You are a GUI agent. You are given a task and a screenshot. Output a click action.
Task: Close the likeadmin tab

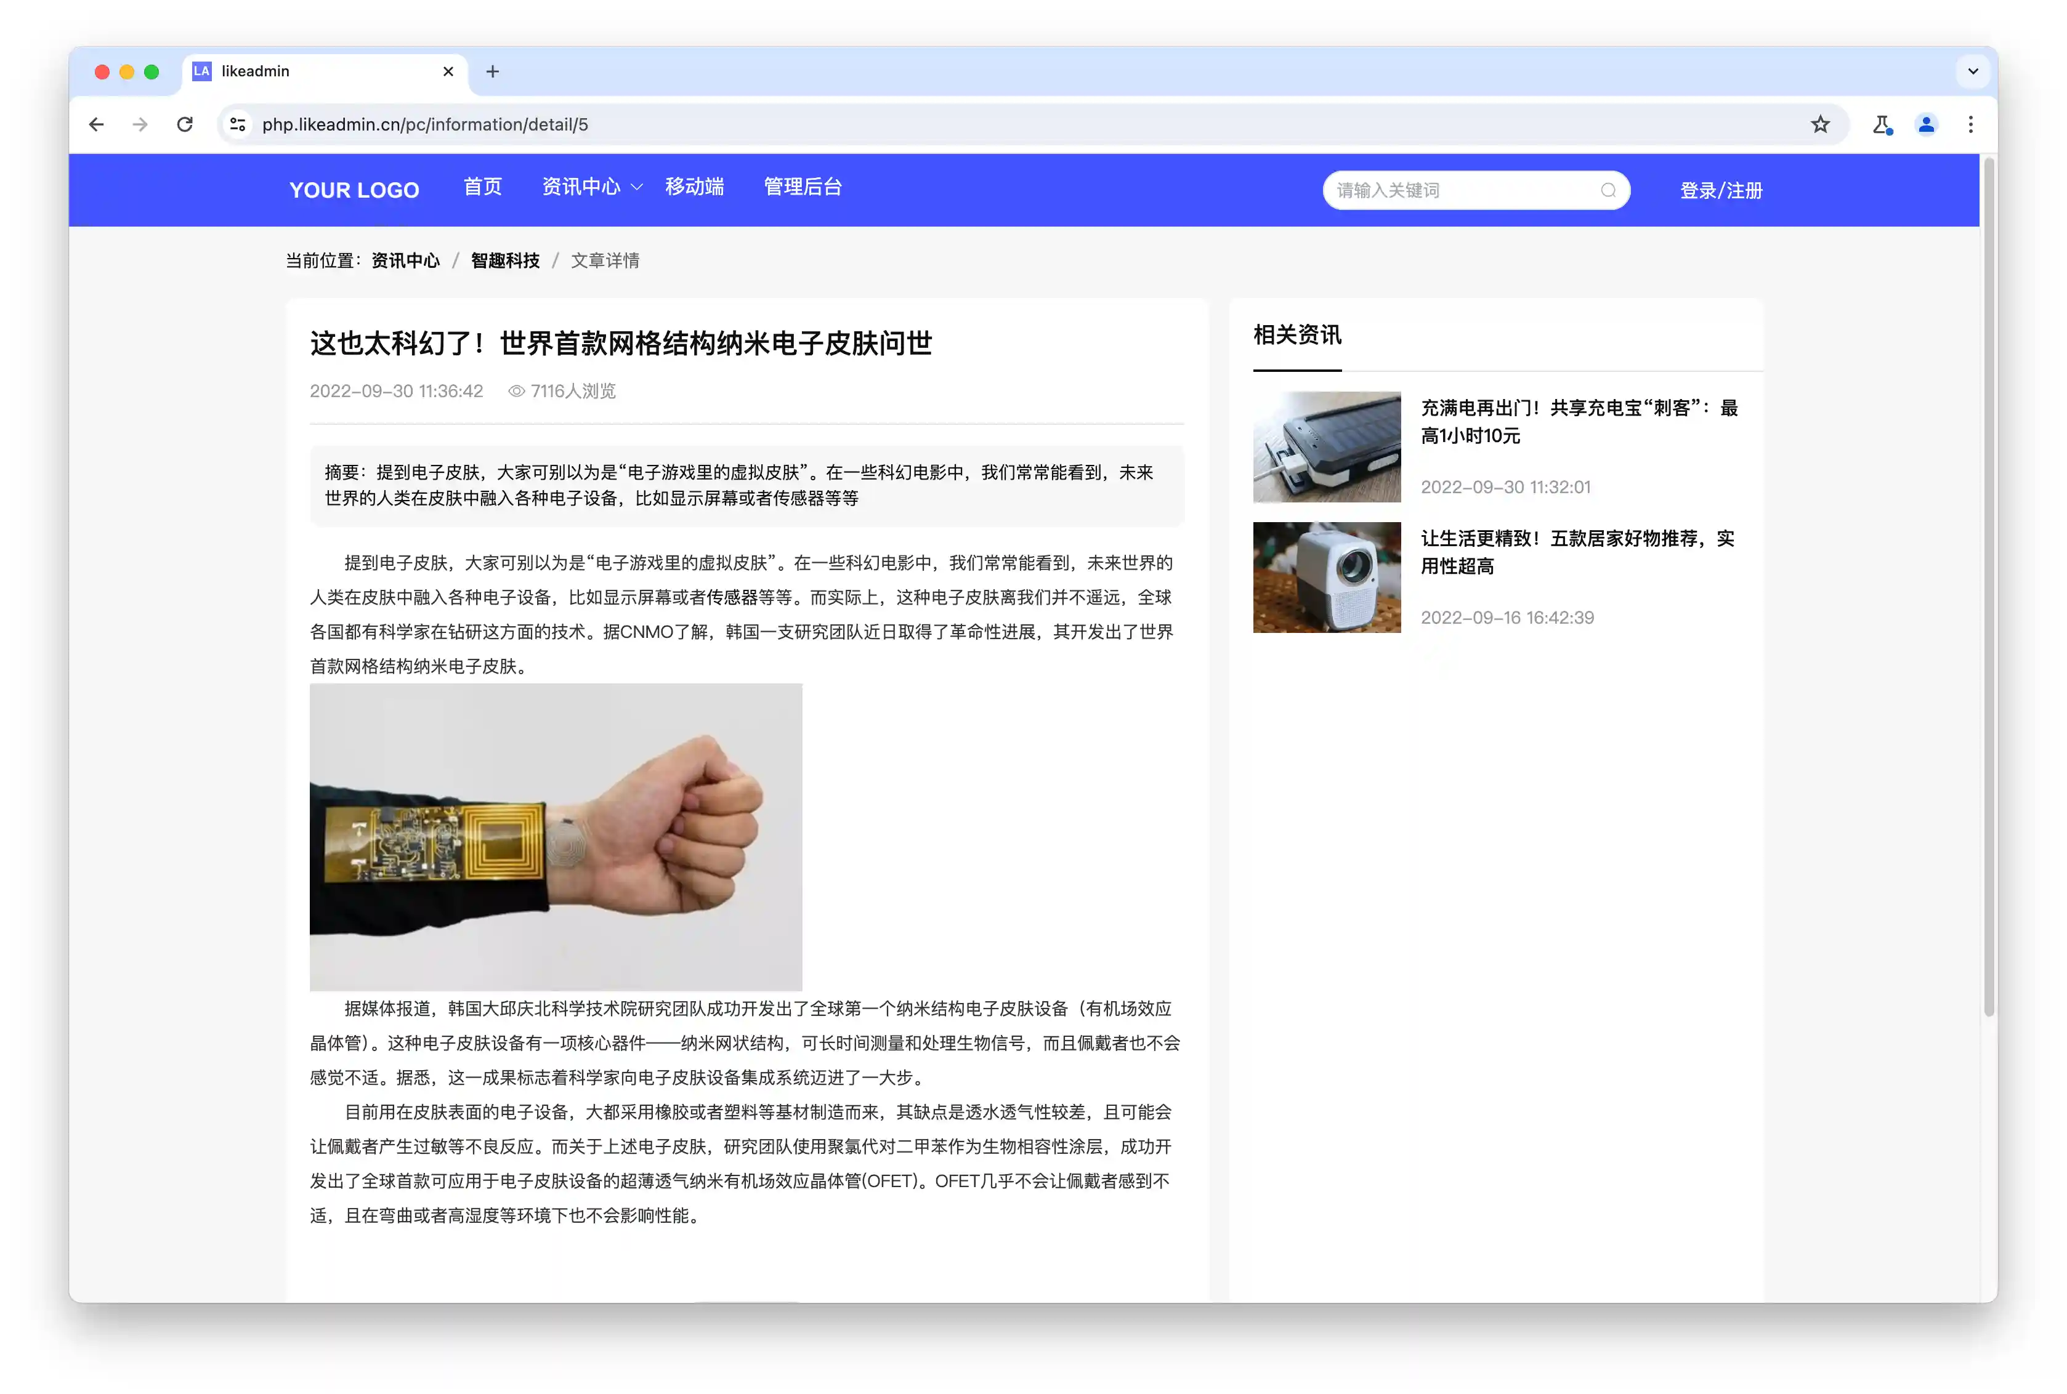448,71
